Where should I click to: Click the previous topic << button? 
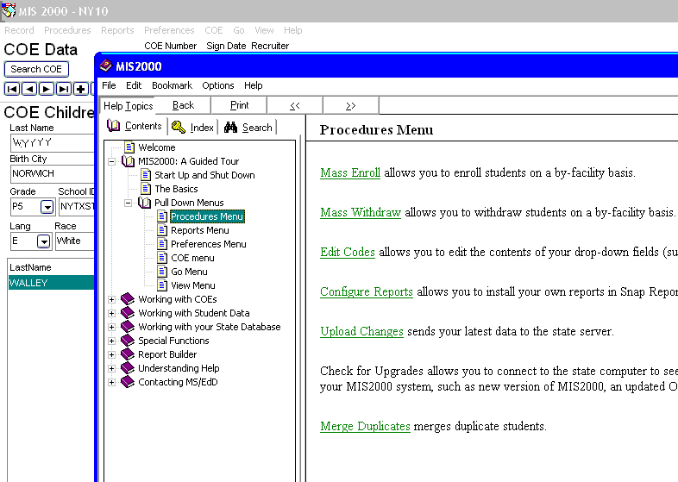pos(295,105)
